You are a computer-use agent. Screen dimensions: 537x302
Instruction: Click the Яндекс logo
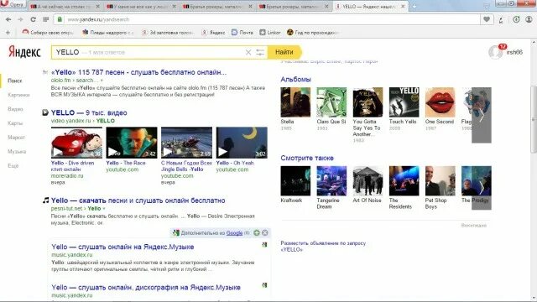pyautogui.click(x=24, y=52)
